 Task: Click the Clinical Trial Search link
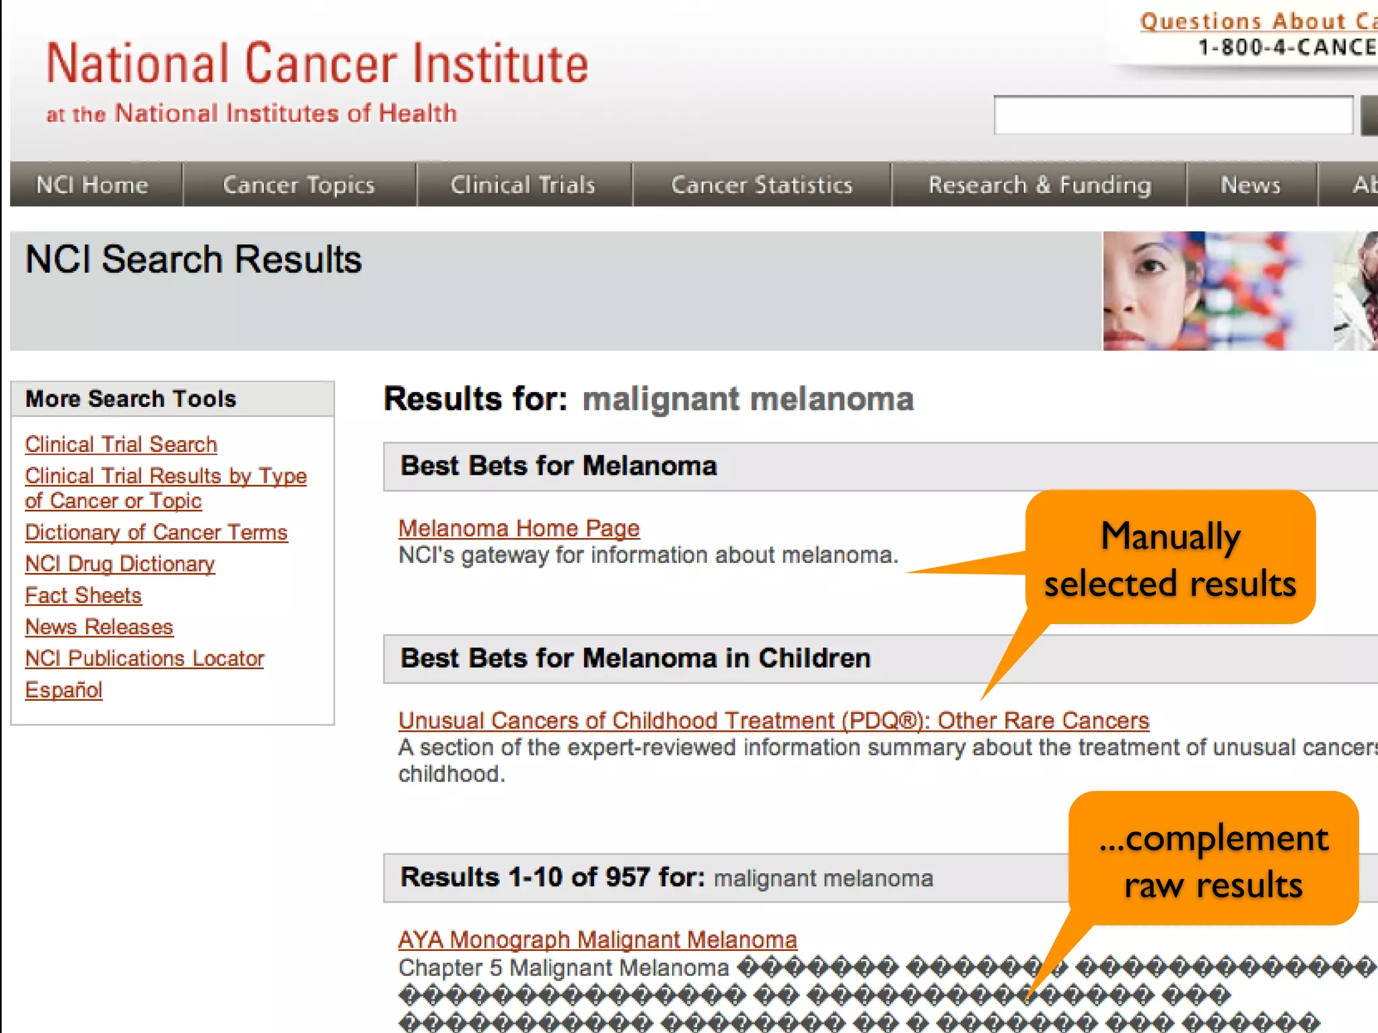tap(121, 445)
